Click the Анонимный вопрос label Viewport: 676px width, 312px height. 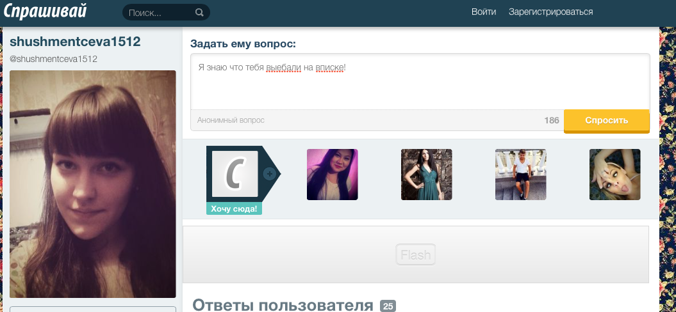(231, 120)
